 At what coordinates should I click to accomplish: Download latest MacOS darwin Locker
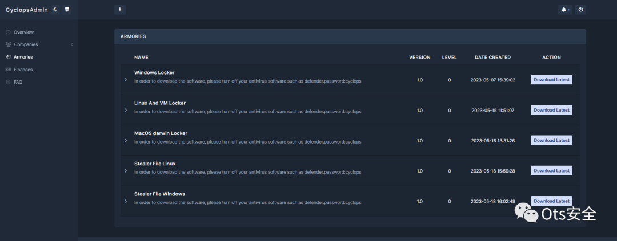click(x=551, y=140)
